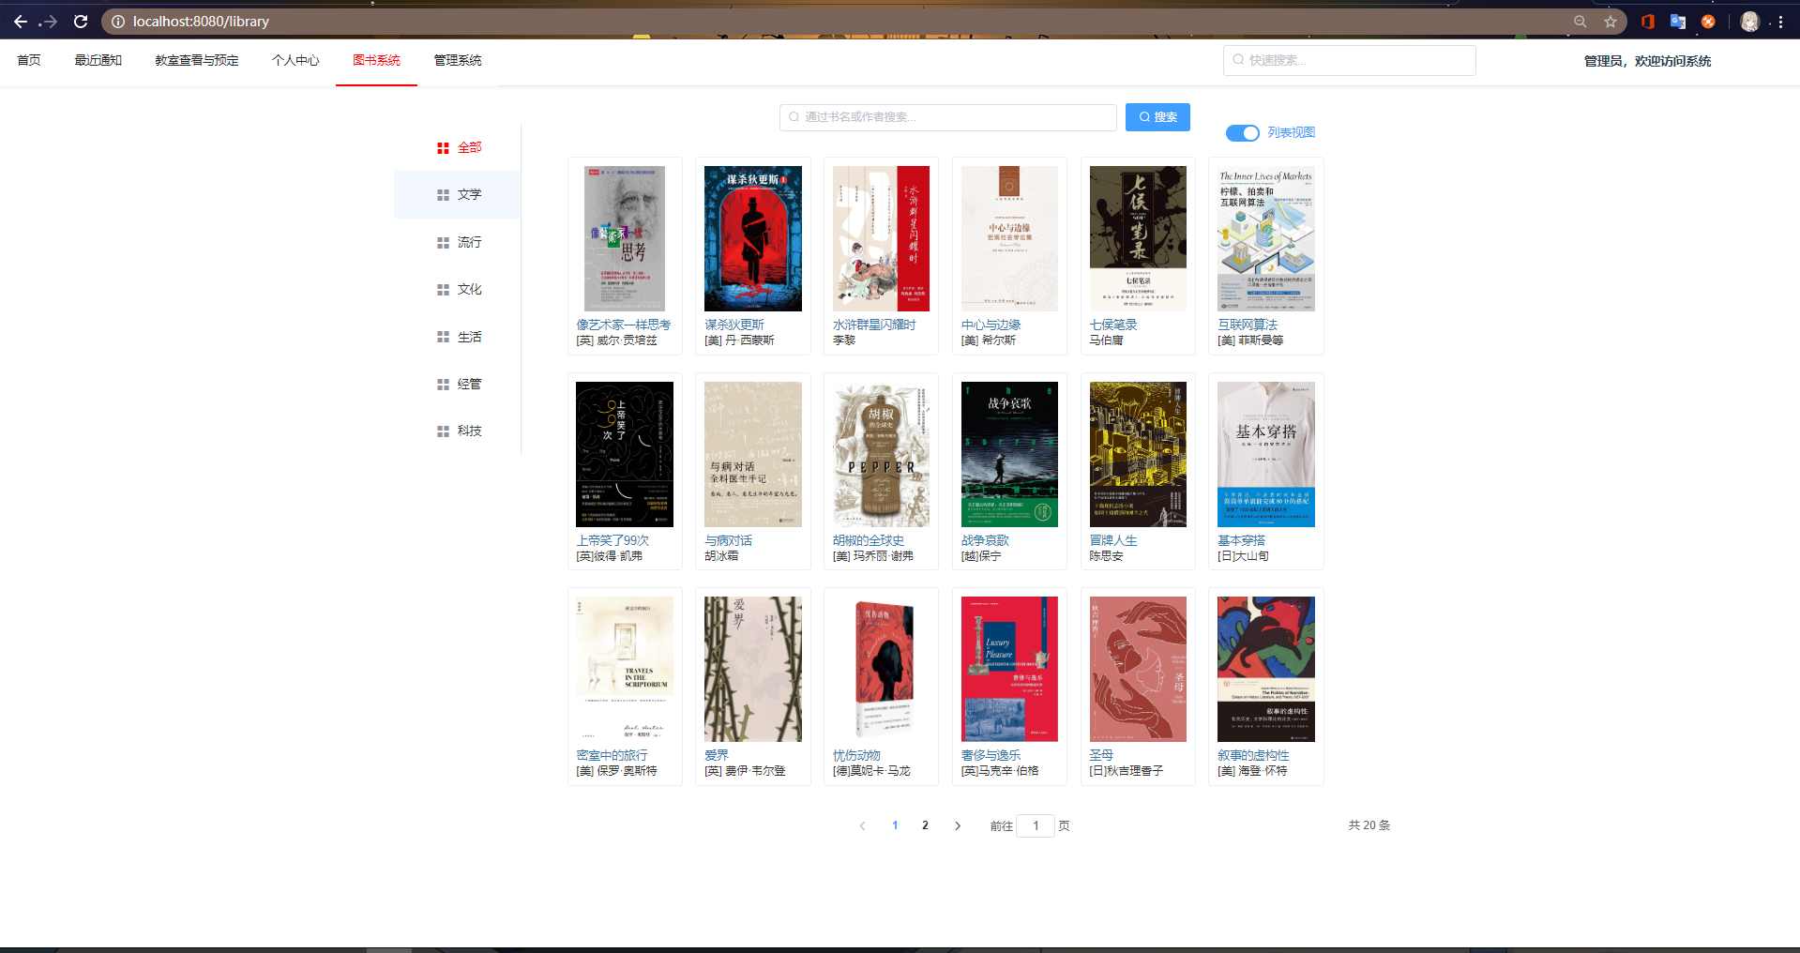The image size is (1800, 953).
Task: Click the author name 马伯庸
Action: (x=1106, y=340)
